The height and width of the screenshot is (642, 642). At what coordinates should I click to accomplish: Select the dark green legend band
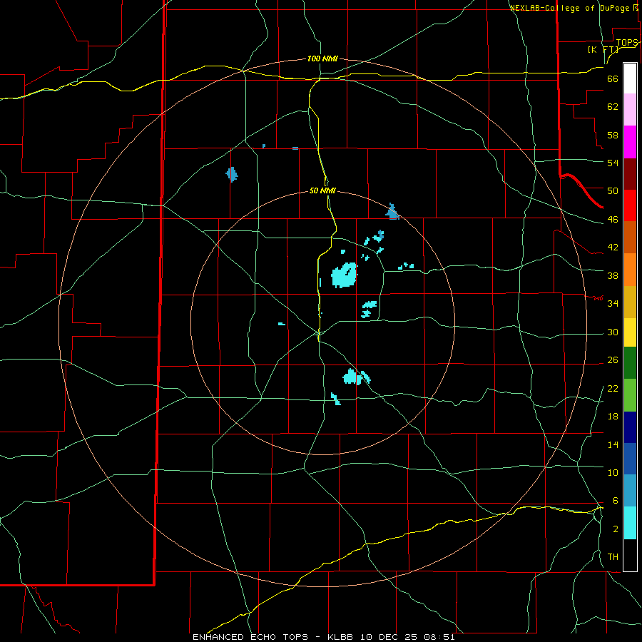(x=630, y=363)
